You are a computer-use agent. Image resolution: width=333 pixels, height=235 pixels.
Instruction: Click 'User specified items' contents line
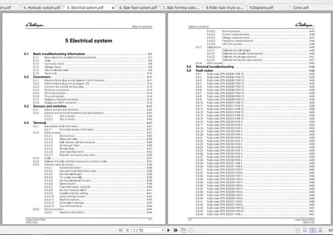tap(98, 152)
